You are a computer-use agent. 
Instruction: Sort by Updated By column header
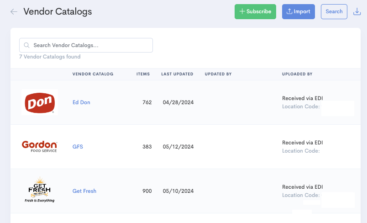(x=218, y=74)
